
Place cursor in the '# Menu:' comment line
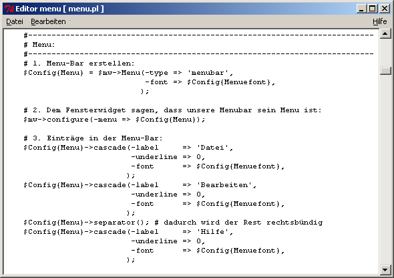point(39,45)
